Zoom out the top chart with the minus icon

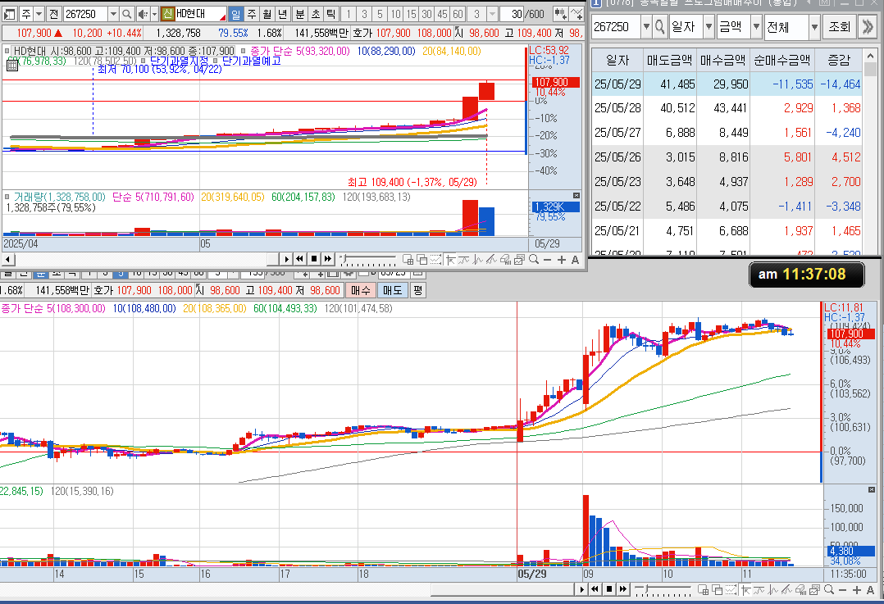(547, 260)
